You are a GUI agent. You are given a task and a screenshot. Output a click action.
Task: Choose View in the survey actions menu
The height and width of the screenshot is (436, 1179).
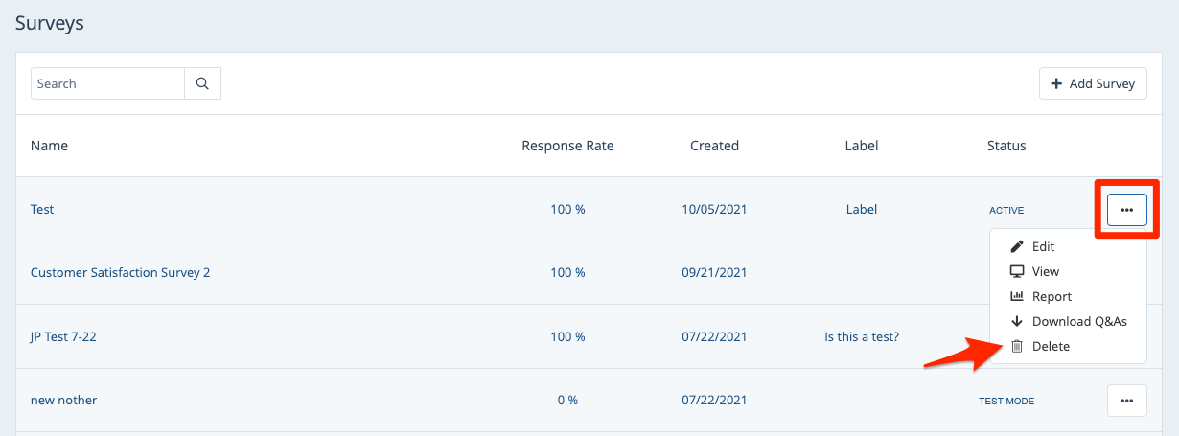point(1045,271)
